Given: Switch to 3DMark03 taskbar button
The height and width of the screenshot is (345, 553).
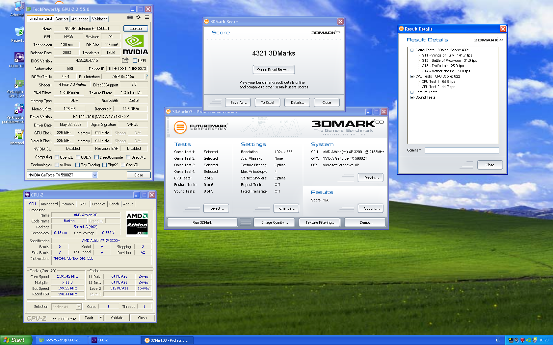Looking at the screenshot, I should click(167, 340).
